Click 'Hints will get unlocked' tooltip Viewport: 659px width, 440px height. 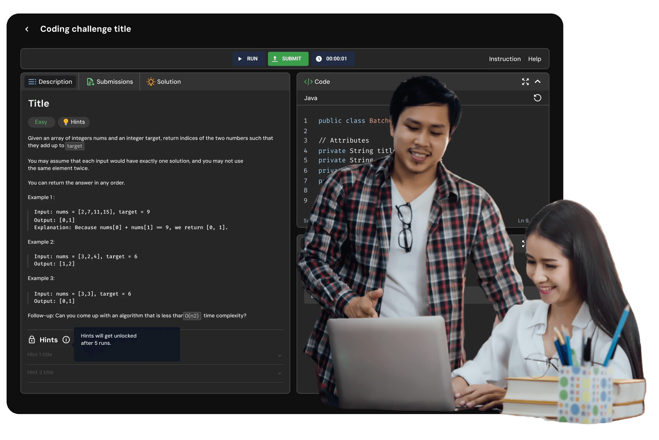(x=127, y=344)
